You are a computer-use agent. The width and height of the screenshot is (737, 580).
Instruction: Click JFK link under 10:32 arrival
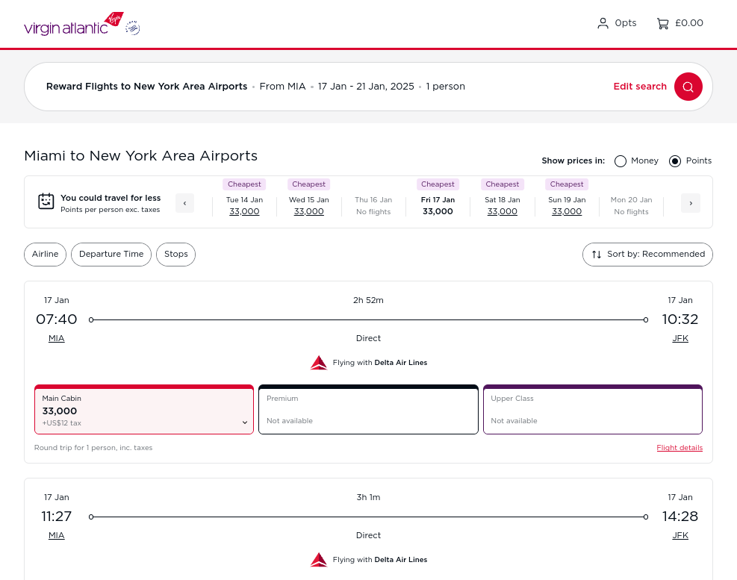[680, 338]
